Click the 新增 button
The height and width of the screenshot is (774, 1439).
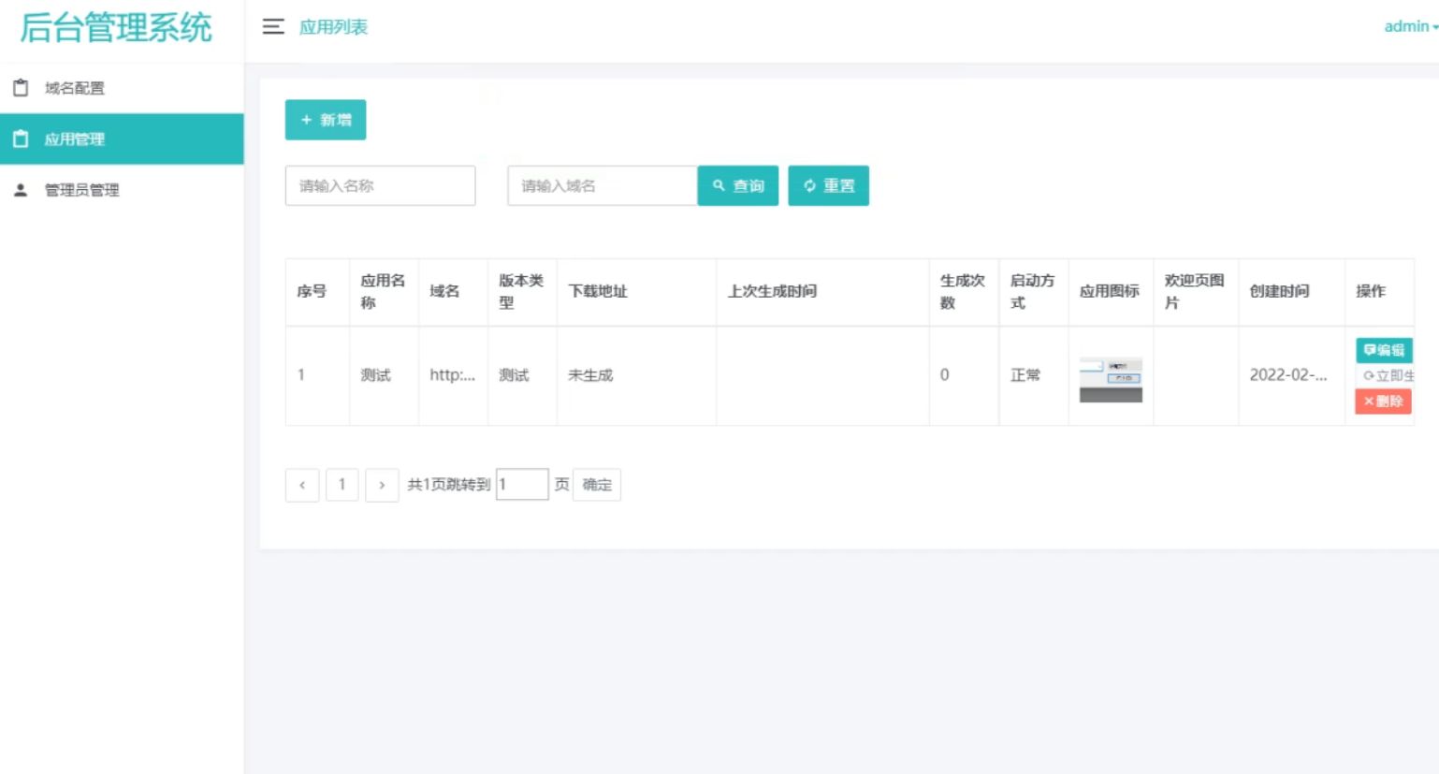tap(325, 120)
